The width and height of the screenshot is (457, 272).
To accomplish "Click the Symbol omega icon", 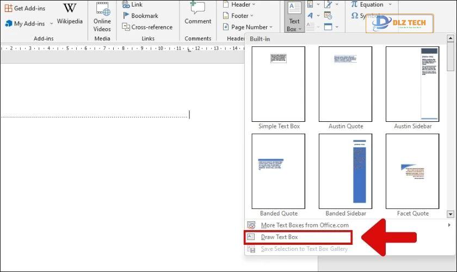I will [355, 15].
